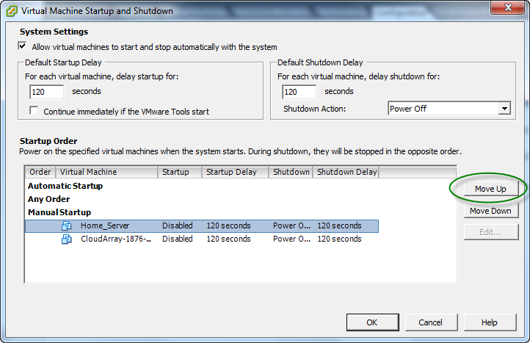Click the Virtual Machine column header
The height and width of the screenshot is (343, 530).
coord(106,172)
